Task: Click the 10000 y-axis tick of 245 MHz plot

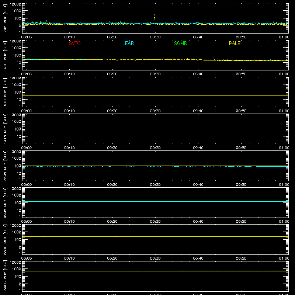Action: click(x=15, y=4)
